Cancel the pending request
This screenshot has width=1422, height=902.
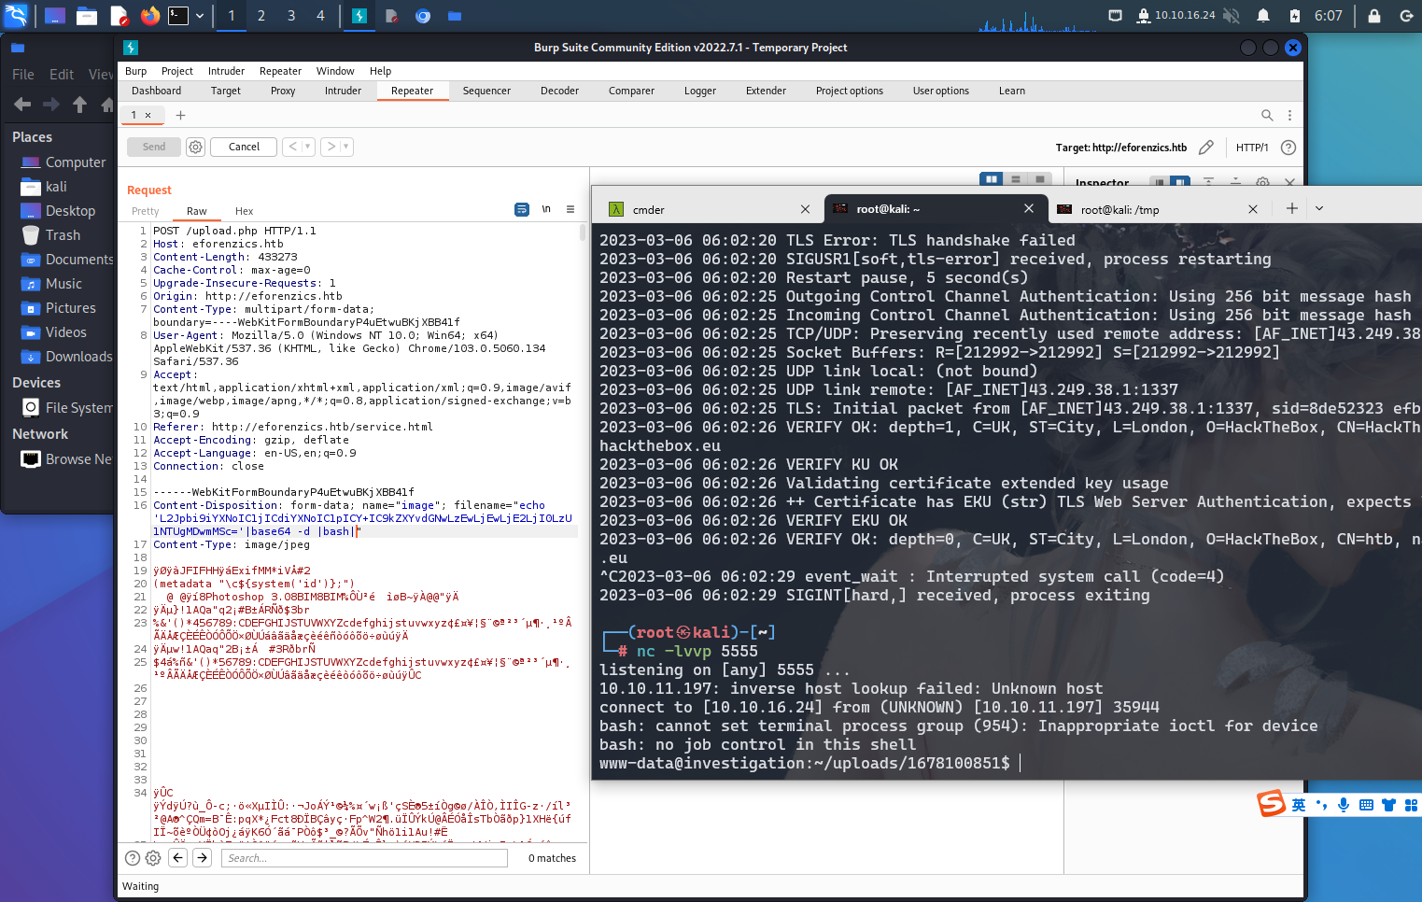pos(244,147)
